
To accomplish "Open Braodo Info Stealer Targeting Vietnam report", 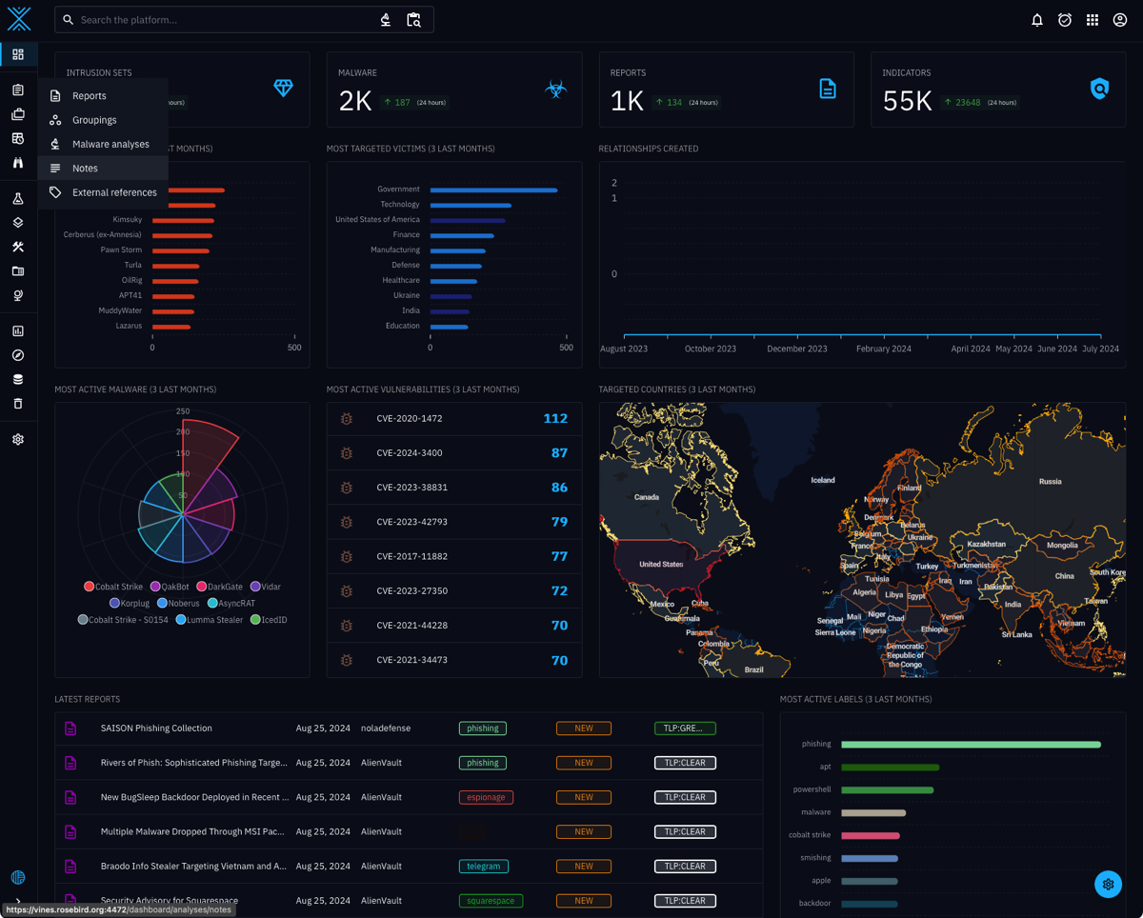I will click(x=409, y=867).
